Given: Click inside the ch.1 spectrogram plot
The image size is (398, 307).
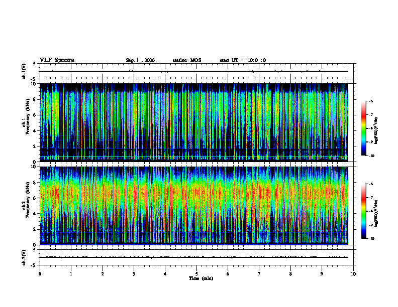Looking at the screenshot, I should point(194,122).
